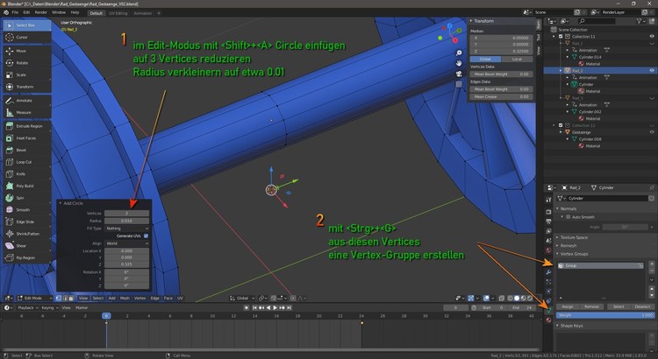Viewport: 658px width, 359px height.
Task: Activate the Rotate tool
Action: coord(22,62)
